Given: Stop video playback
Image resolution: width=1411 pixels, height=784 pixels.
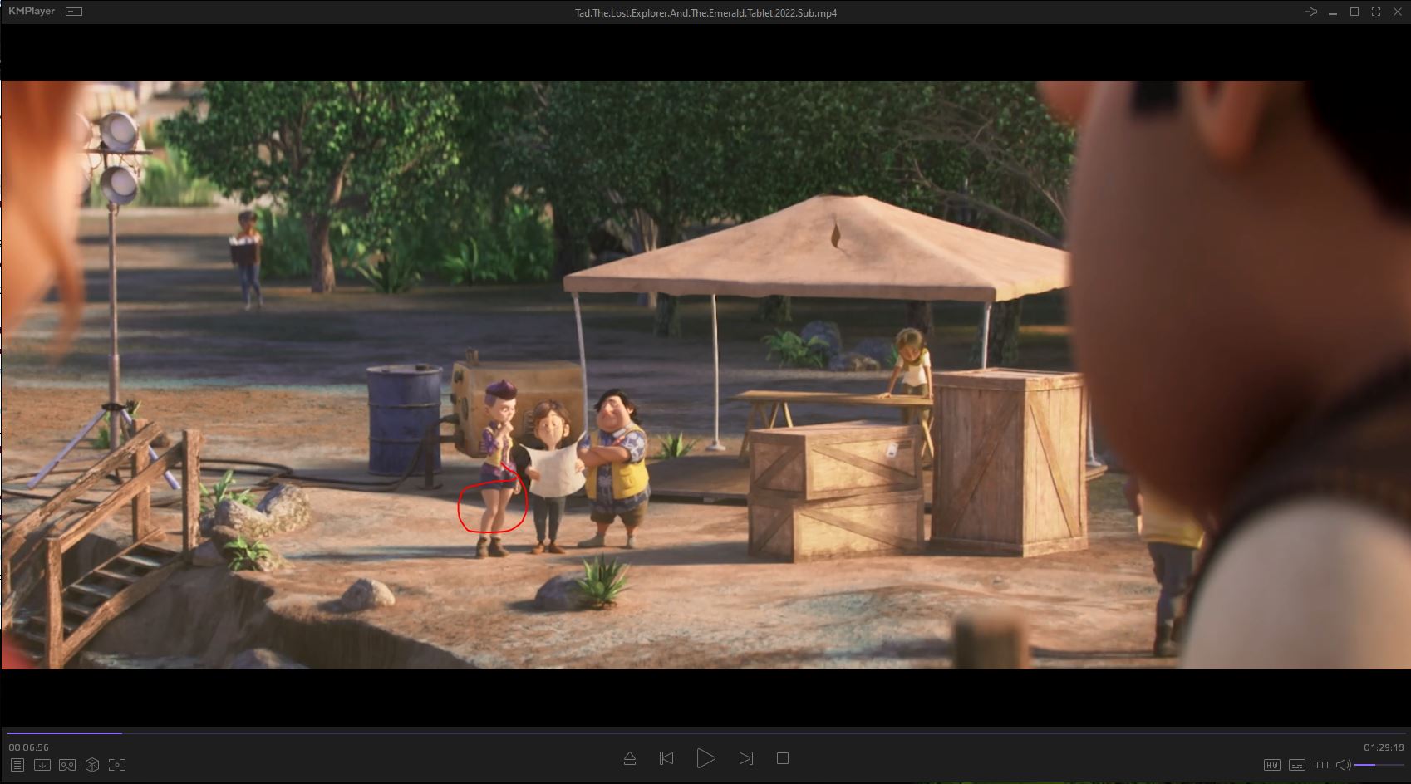Looking at the screenshot, I should (782, 758).
